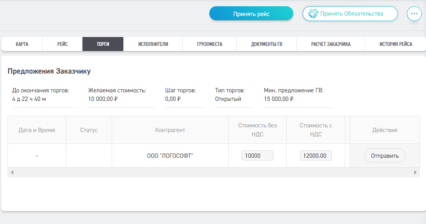Open the РАСЧЕТ ЗАКАЗЧИКА tab
This screenshot has height=224, width=426.
331,44
